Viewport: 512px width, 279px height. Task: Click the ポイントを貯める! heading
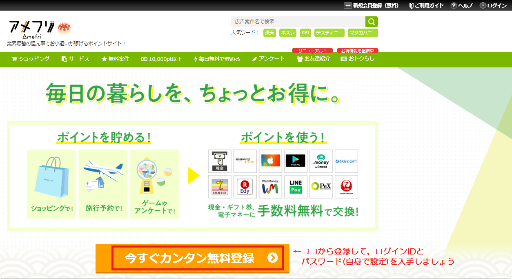coord(104,137)
